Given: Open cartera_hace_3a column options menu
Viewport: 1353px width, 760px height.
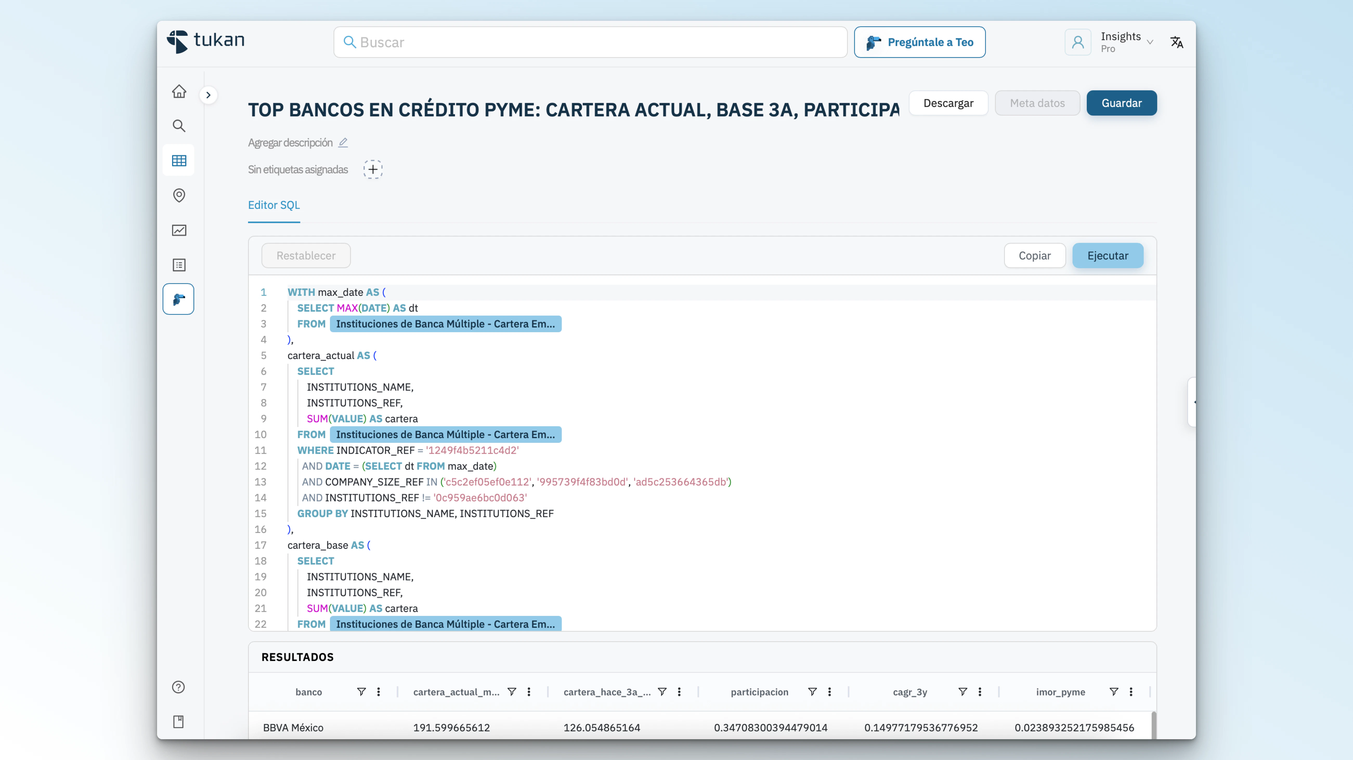Looking at the screenshot, I should 679,692.
